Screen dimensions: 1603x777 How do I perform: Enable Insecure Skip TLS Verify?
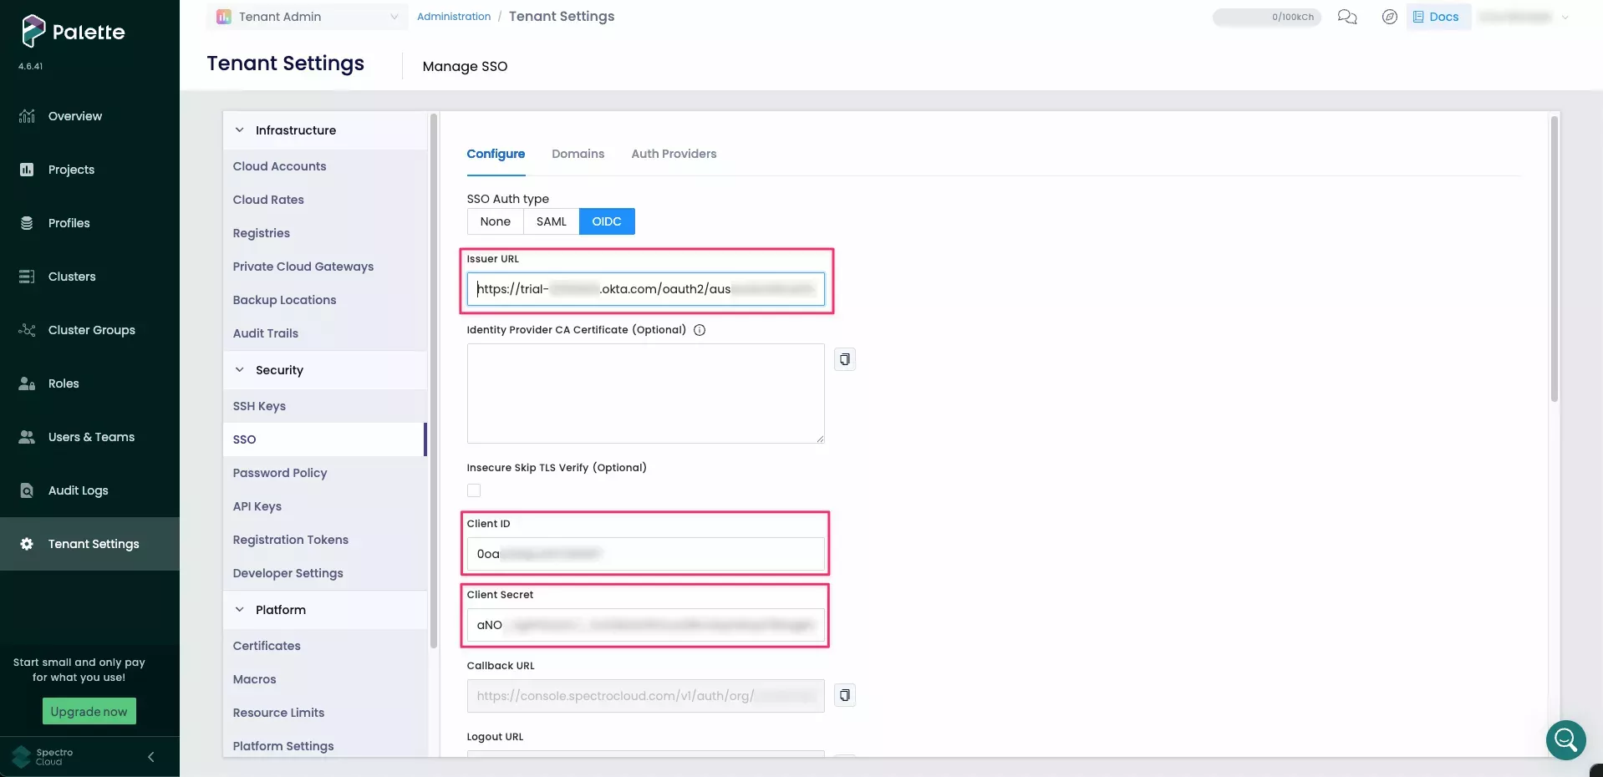[473, 490]
